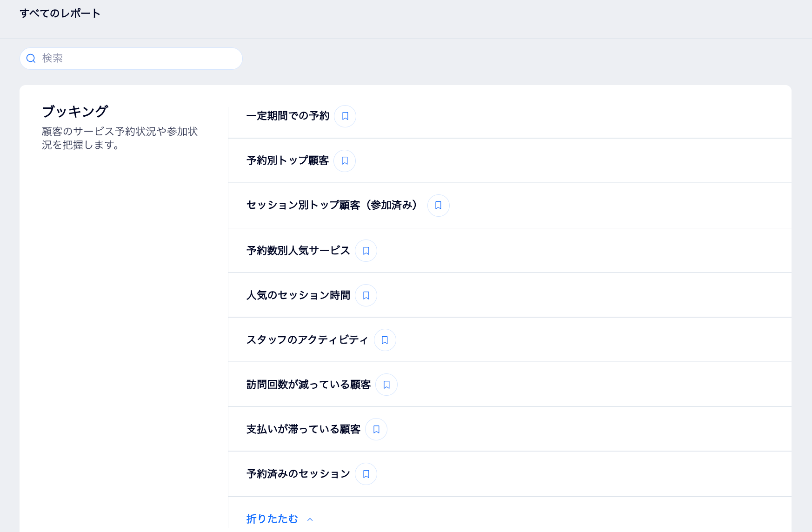Bookmark the 人気のセッション時間 report
The image size is (812, 532).
366,295
